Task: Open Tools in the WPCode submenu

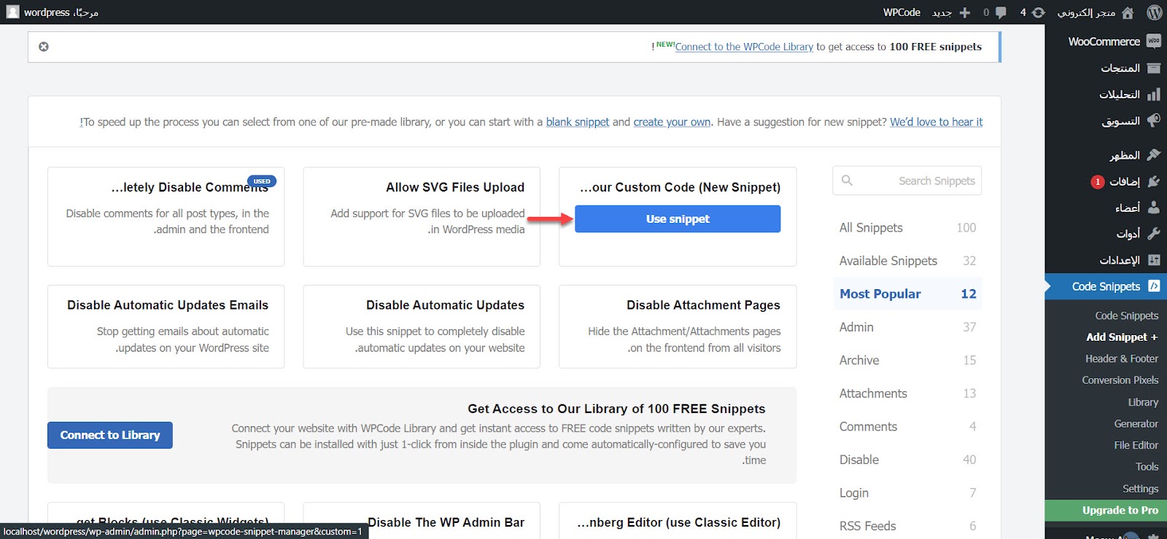Action: point(1147,467)
